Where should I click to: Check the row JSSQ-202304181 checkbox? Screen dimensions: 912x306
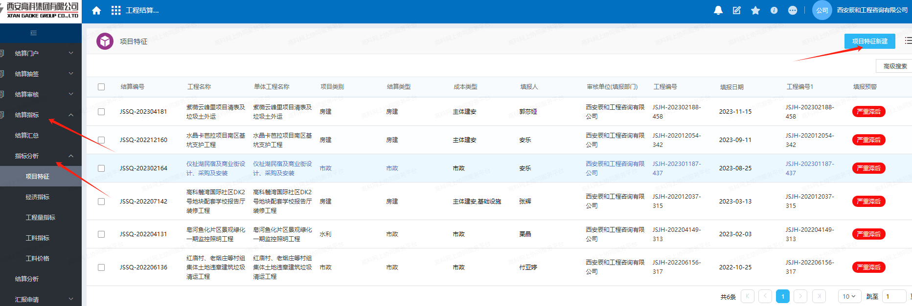(101, 112)
